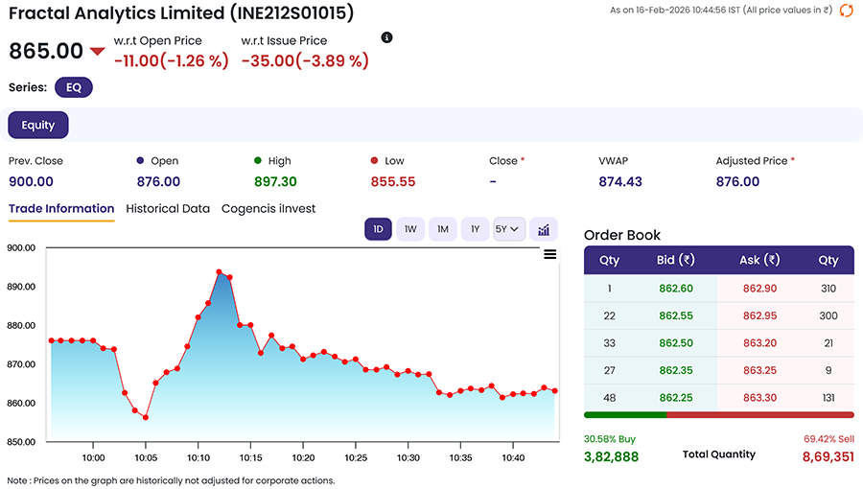Viewport: 863px width, 489px height.
Task: Click the 30.58% Buy label
Action: 609,439
